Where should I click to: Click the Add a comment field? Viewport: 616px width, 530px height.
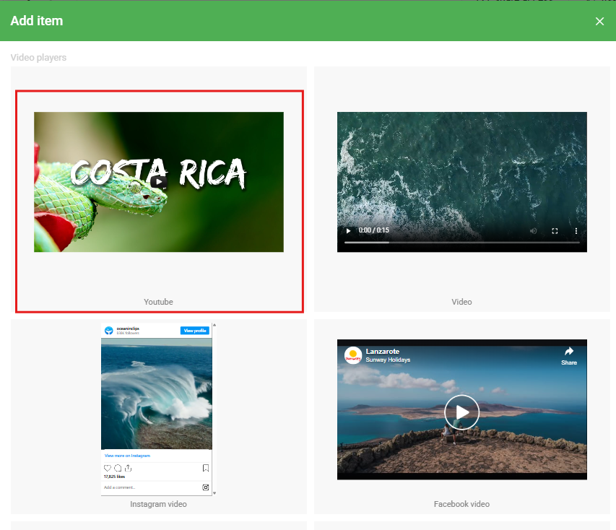click(144, 487)
